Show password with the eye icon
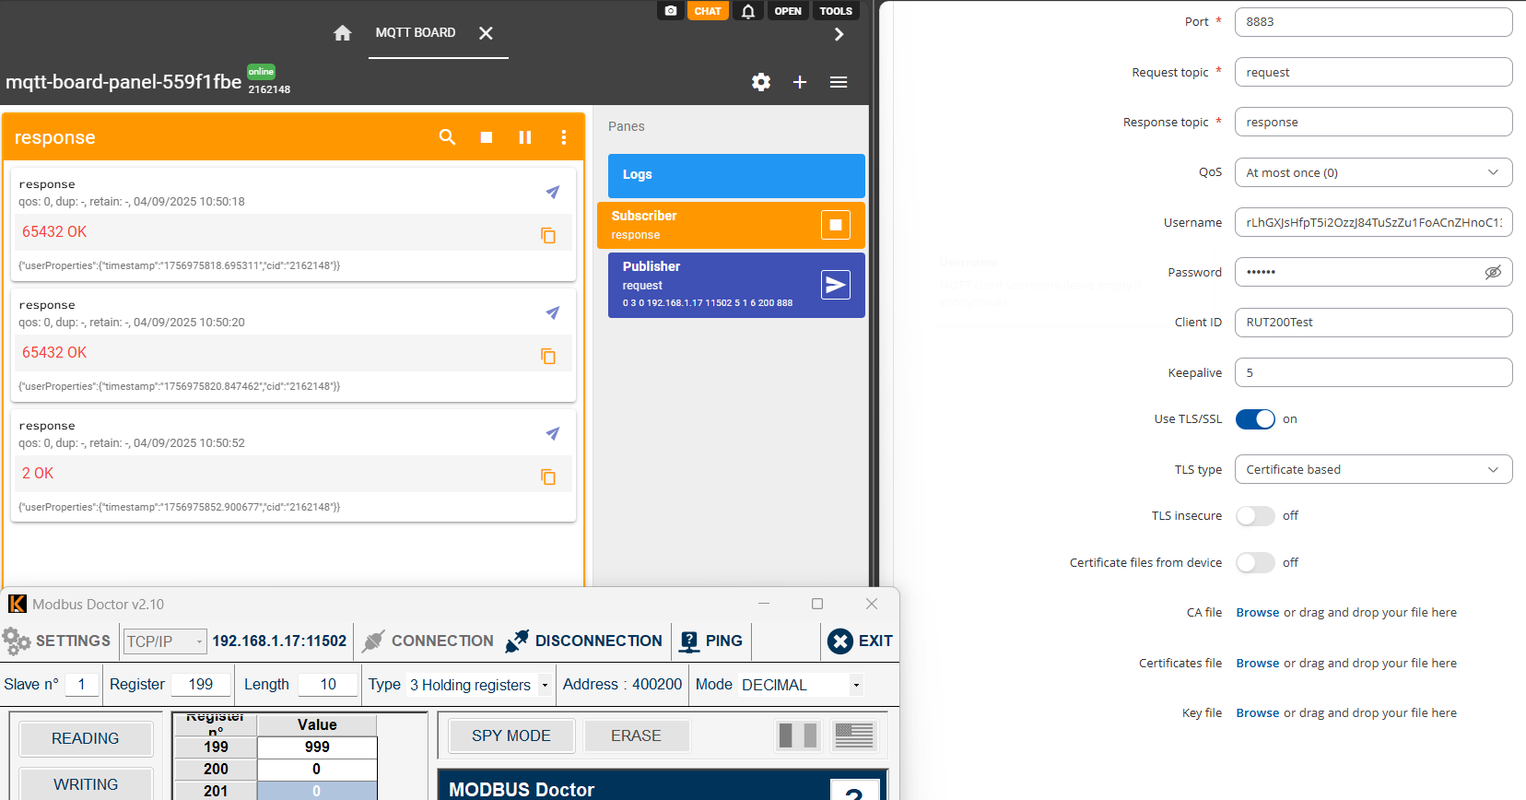Viewport: 1526px width, 800px height. pos(1493,272)
